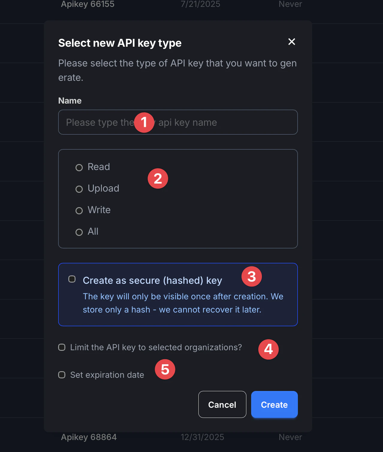Click the red badge numbered 3
This screenshot has height=452, width=383.
[252, 277]
